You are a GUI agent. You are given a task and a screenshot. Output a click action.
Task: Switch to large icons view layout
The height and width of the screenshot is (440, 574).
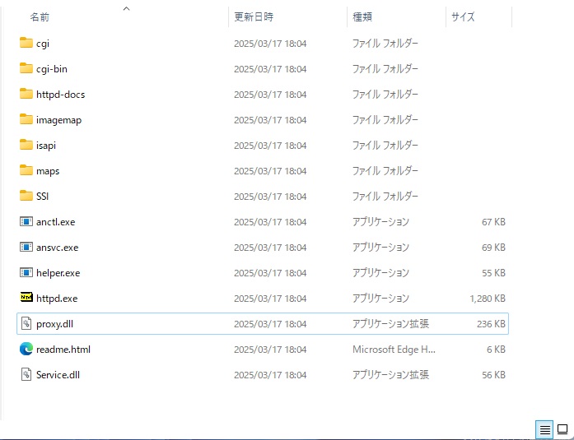tap(562, 430)
